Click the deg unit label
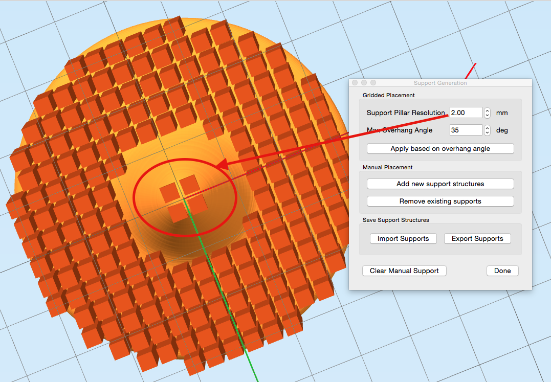This screenshot has width=551, height=382. [x=502, y=130]
